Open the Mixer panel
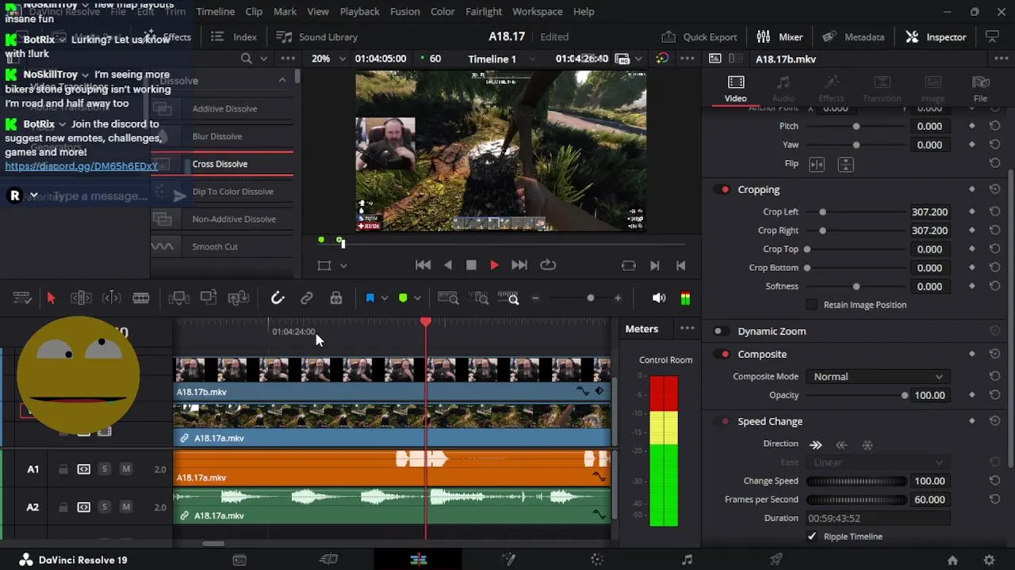This screenshot has height=570, width=1015. click(779, 37)
